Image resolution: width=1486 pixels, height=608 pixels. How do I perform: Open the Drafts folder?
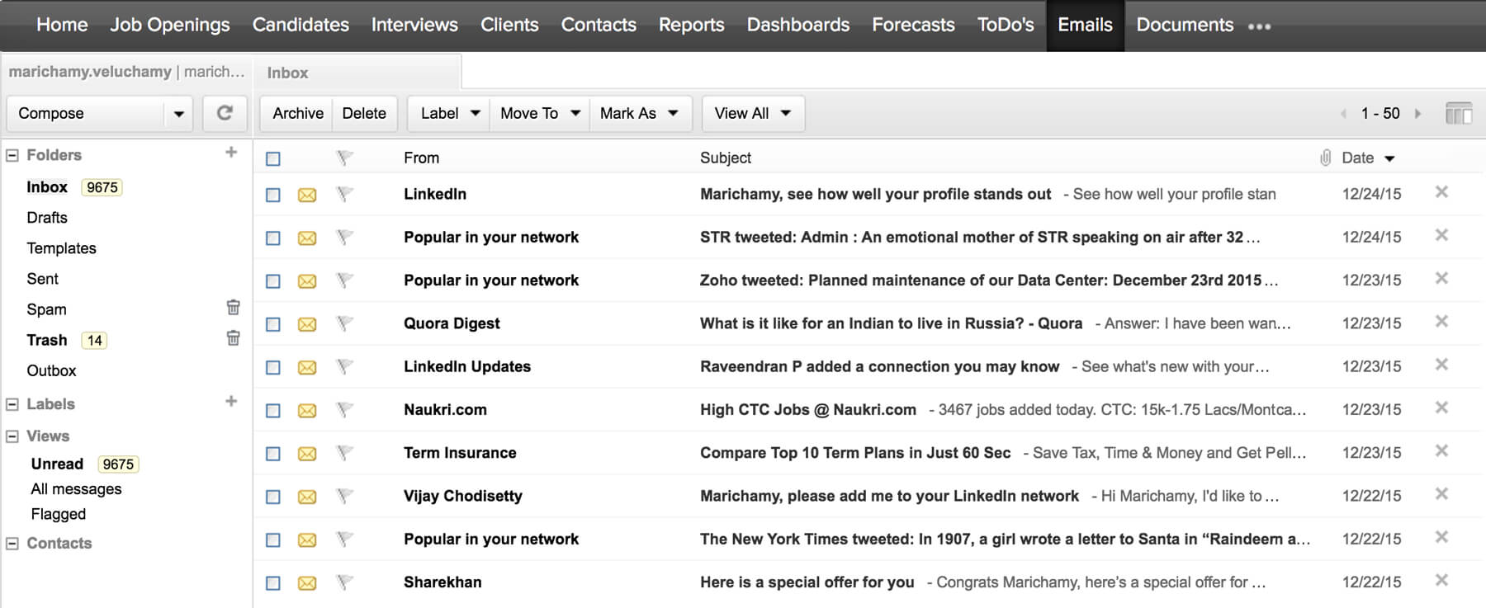coord(47,218)
